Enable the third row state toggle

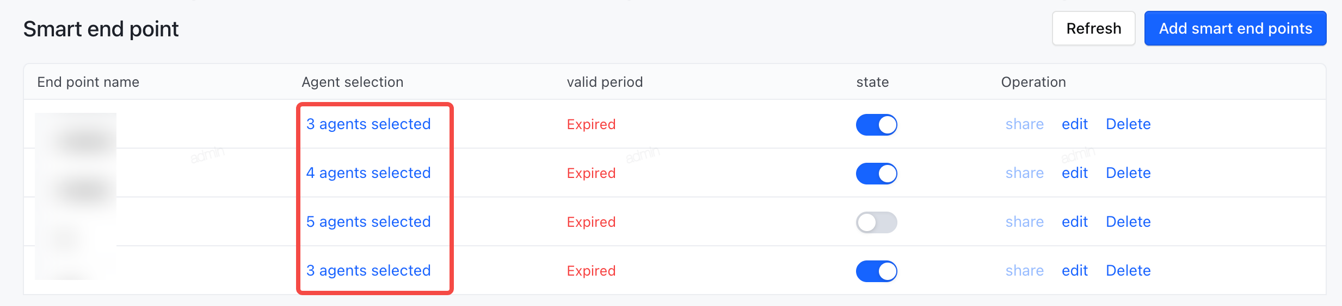877,222
